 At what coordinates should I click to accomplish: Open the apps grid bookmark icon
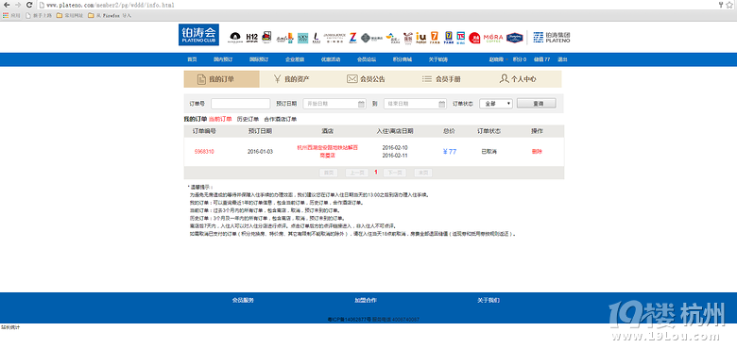tap(6, 15)
